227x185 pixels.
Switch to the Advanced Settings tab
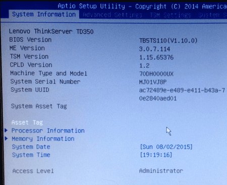click(x=112, y=15)
